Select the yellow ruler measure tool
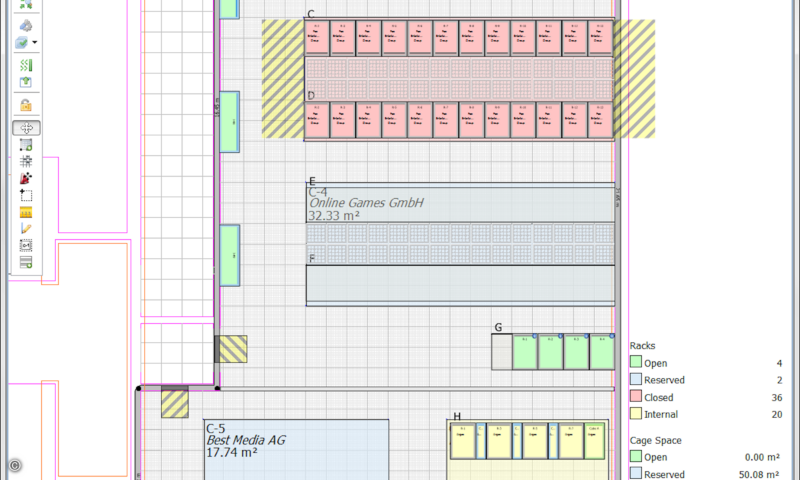800x480 pixels. coord(26,213)
